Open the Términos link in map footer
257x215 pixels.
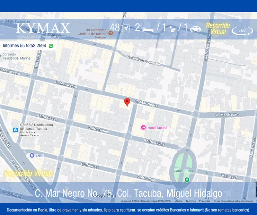191,201
